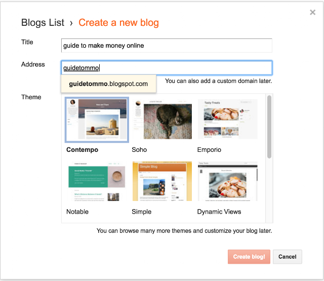Select the Contempo theme thumbnail
324x281 pixels.
(97, 120)
